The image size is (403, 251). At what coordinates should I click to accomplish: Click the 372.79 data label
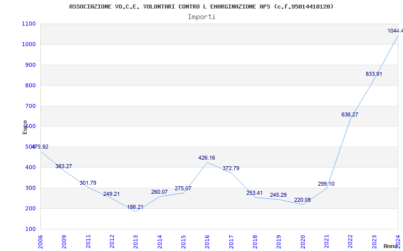pos(231,168)
